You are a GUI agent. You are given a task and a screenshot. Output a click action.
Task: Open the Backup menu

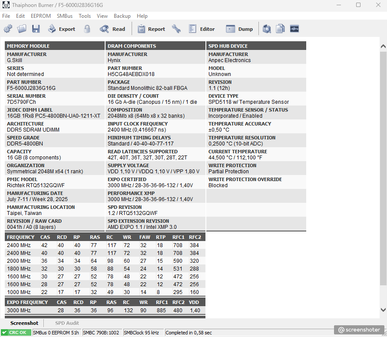click(x=122, y=16)
